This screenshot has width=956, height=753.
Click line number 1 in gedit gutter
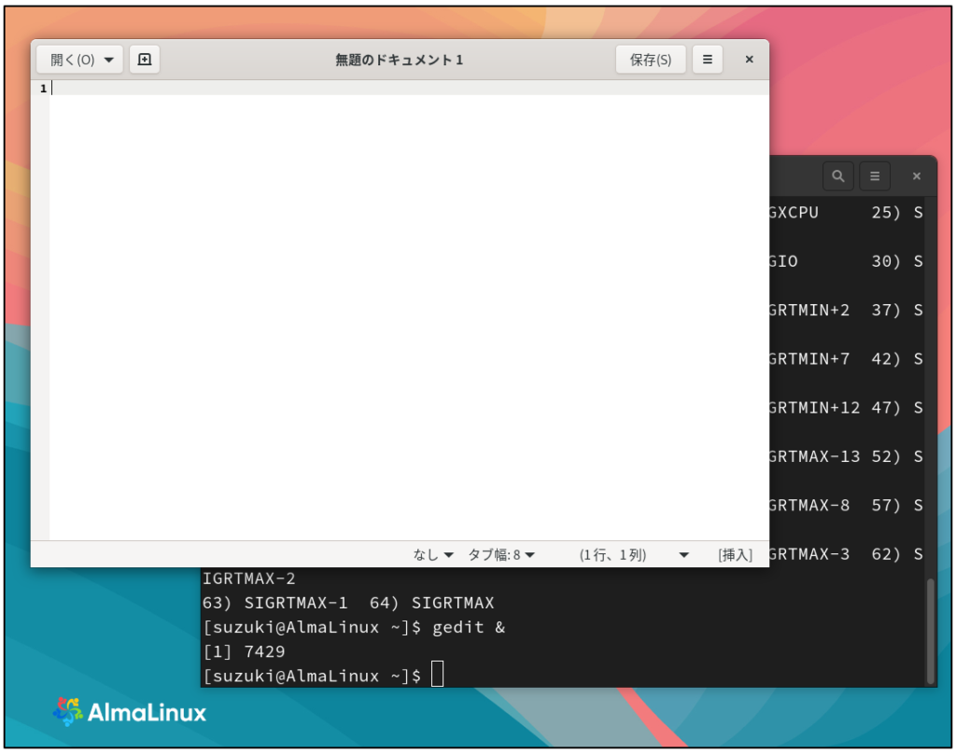[42, 89]
